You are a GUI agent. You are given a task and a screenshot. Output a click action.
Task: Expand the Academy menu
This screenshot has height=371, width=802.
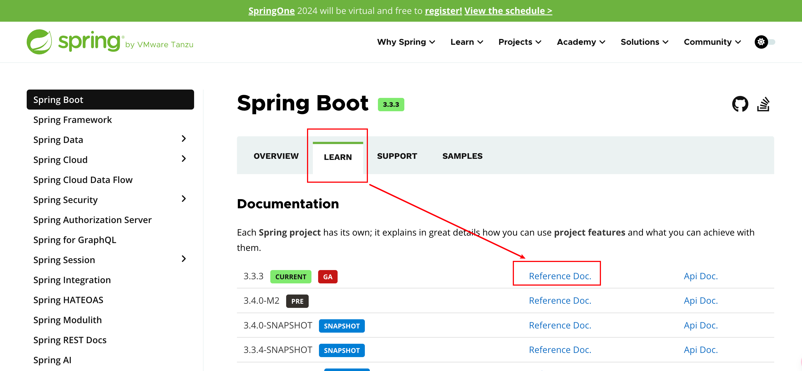[581, 42]
